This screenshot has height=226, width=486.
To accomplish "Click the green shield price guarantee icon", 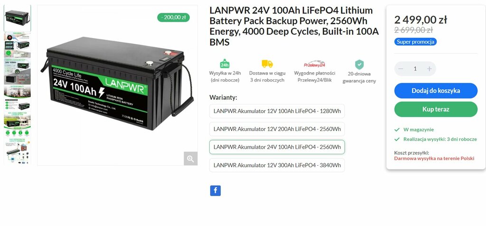I will pyautogui.click(x=359, y=65).
